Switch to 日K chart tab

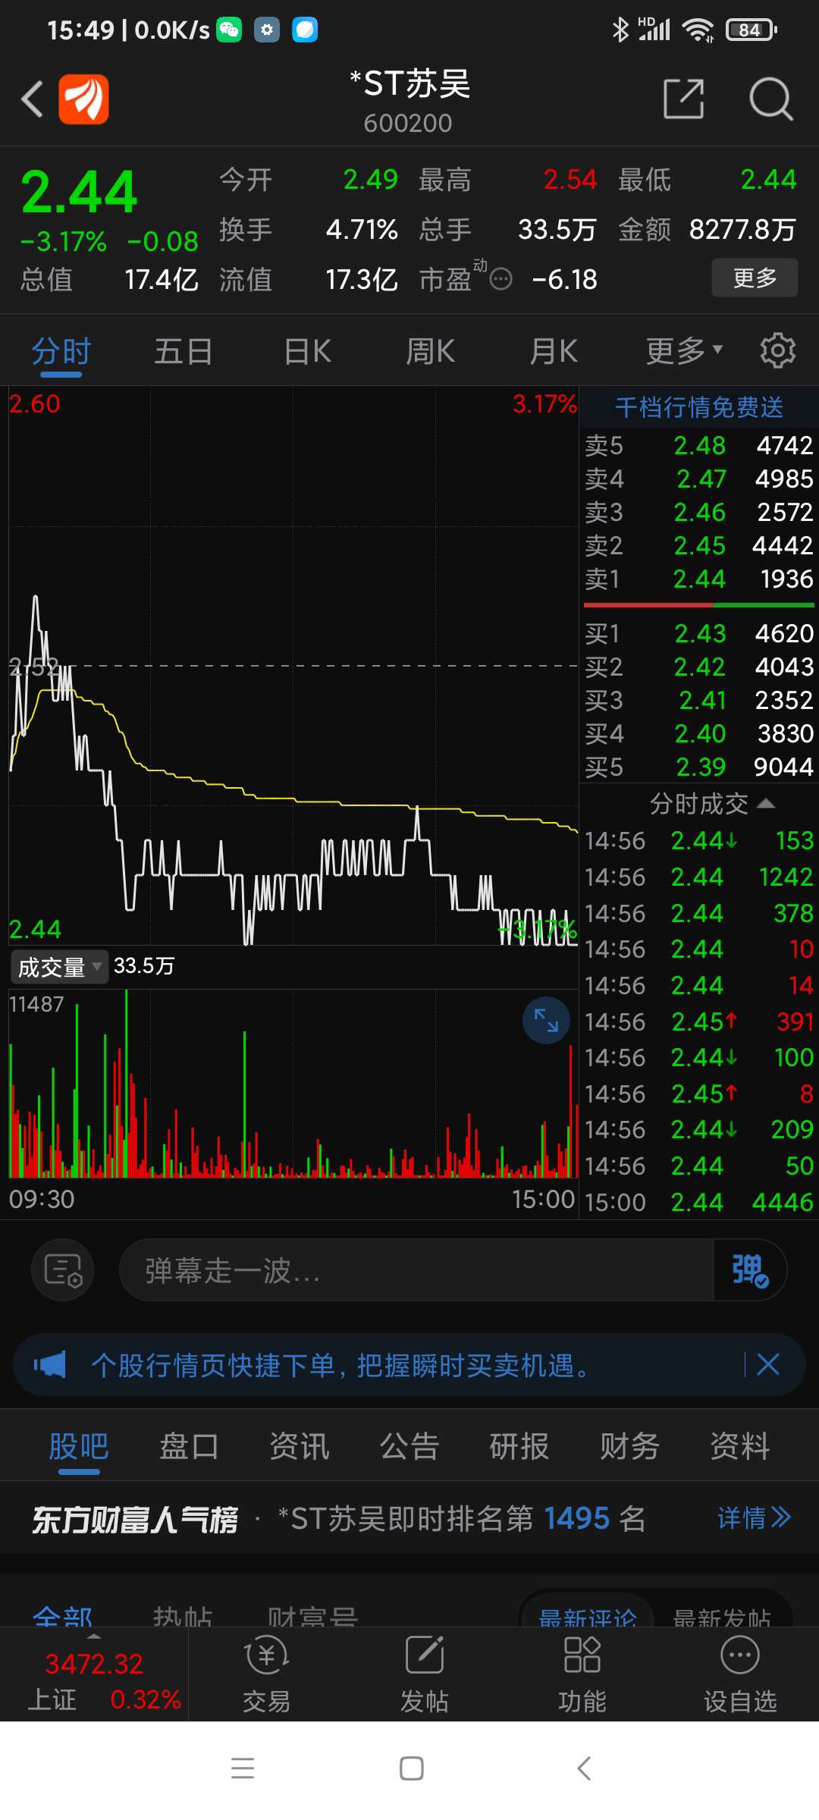(307, 351)
